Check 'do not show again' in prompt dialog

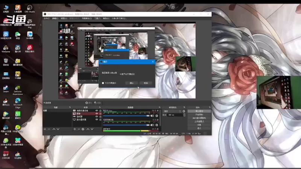tap(103, 83)
